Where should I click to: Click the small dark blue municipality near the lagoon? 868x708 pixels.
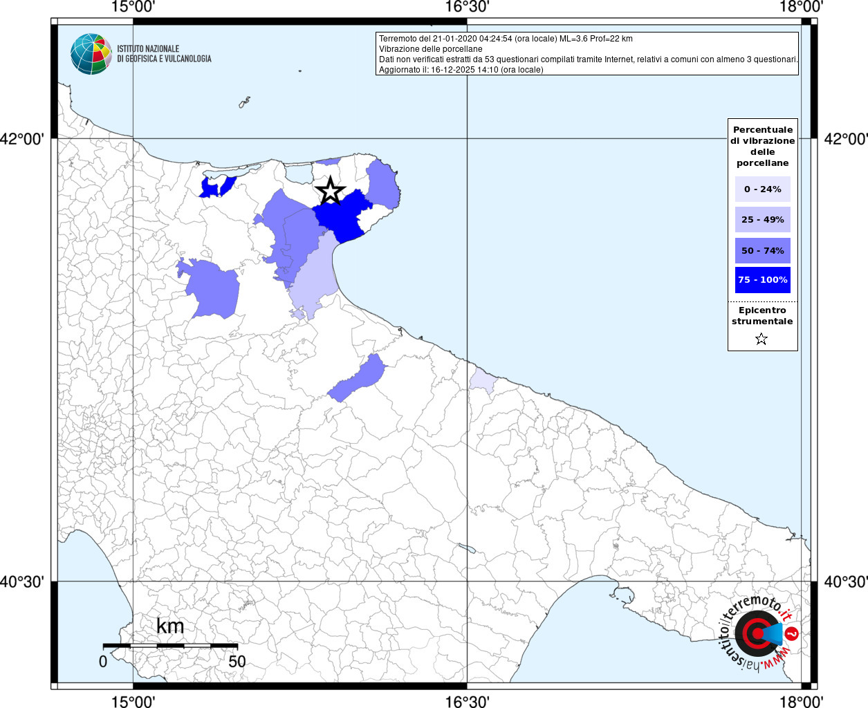(210, 188)
